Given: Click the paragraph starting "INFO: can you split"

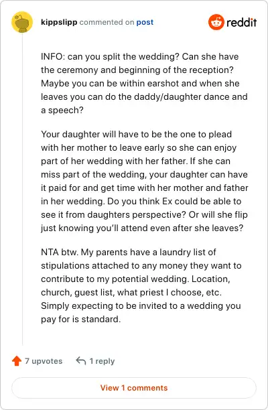Looking at the screenshot, I should pyautogui.click(x=144, y=84).
